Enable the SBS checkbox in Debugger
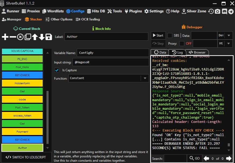 [x=170, y=36]
